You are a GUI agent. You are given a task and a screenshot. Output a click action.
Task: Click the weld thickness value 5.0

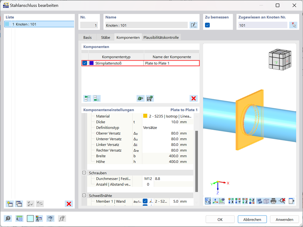(x=175, y=202)
